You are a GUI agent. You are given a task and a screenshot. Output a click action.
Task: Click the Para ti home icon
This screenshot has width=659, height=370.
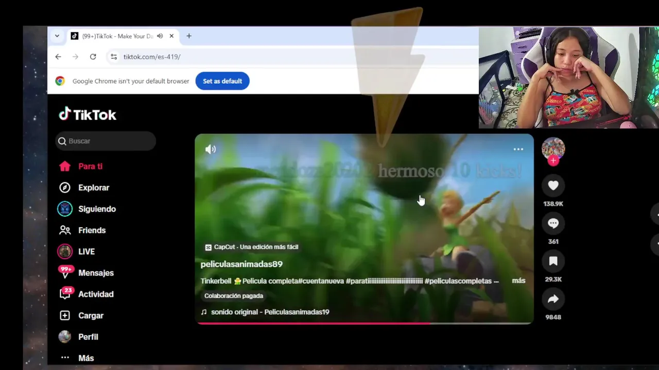(65, 166)
